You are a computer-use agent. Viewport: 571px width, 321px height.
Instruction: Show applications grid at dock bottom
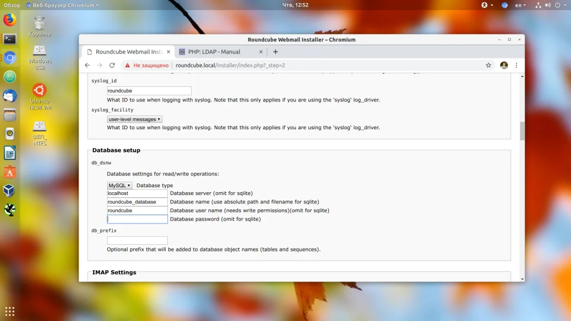[x=10, y=312]
